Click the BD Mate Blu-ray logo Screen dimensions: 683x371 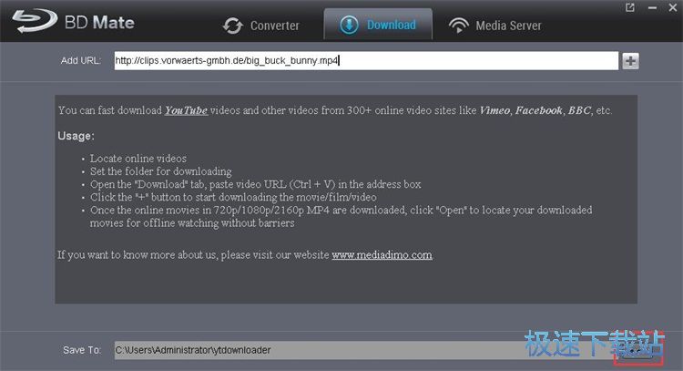tap(35, 21)
